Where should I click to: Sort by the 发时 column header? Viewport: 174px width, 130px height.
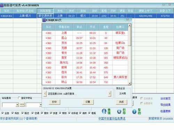[71, 11]
